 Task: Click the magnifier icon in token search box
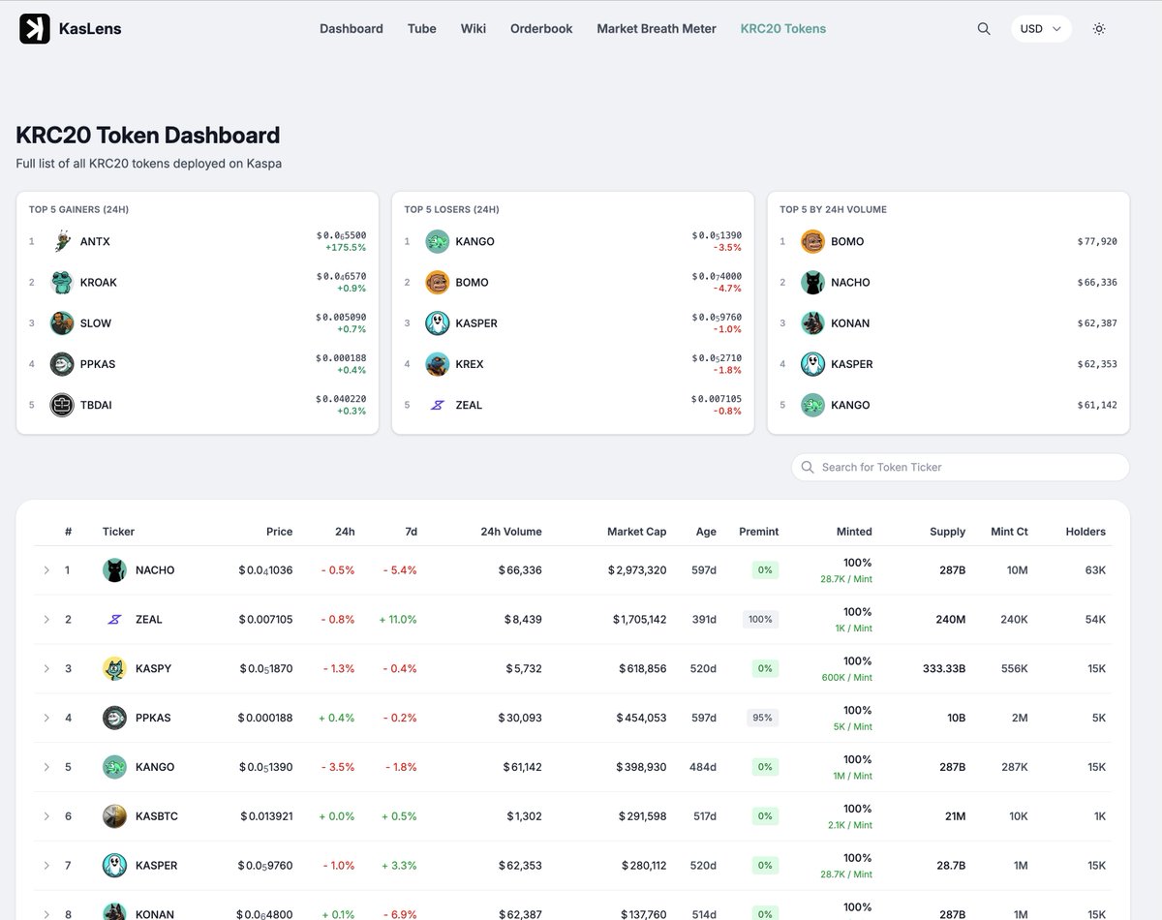pos(808,467)
